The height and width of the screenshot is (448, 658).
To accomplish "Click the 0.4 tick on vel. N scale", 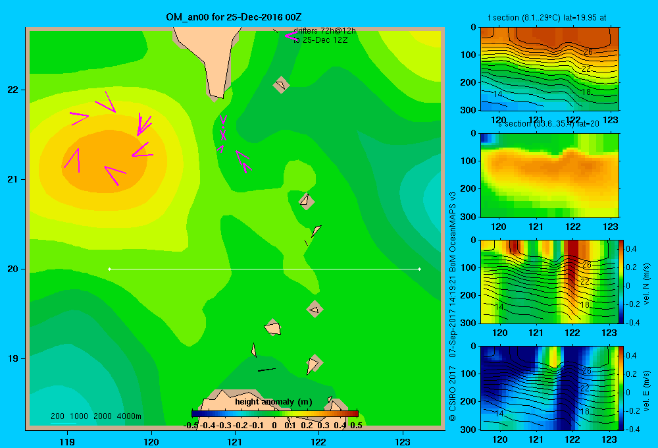I will tap(631, 249).
